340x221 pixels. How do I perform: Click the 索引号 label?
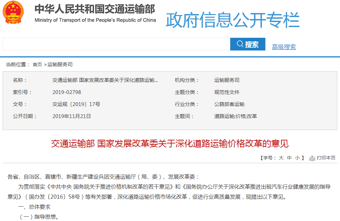(22, 92)
